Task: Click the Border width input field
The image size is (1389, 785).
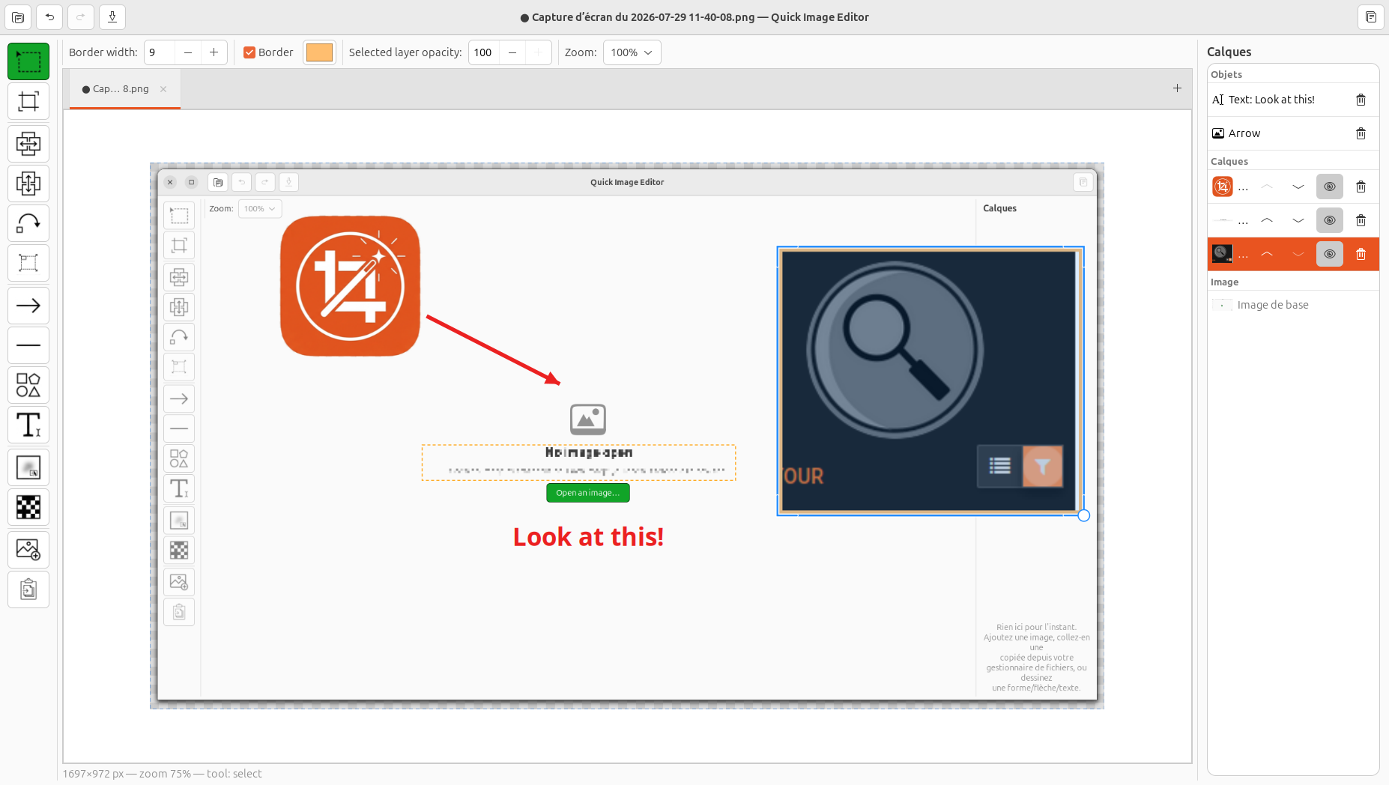Action: (x=160, y=52)
